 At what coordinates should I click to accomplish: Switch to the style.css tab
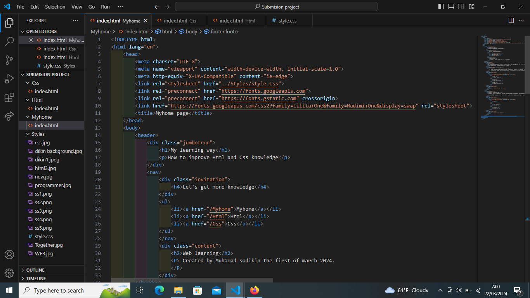285,20
